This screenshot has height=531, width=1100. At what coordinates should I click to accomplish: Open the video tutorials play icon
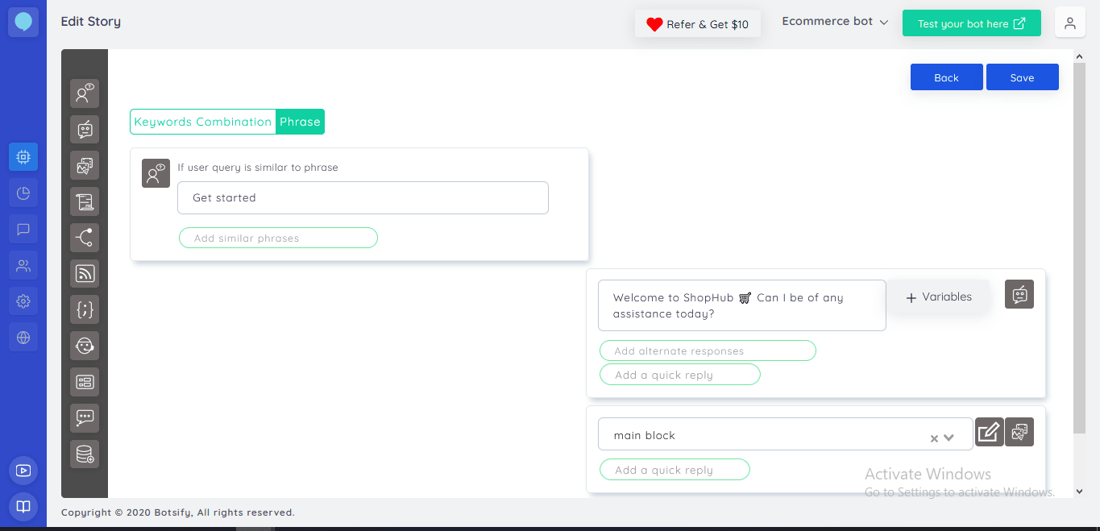[23, 471]
